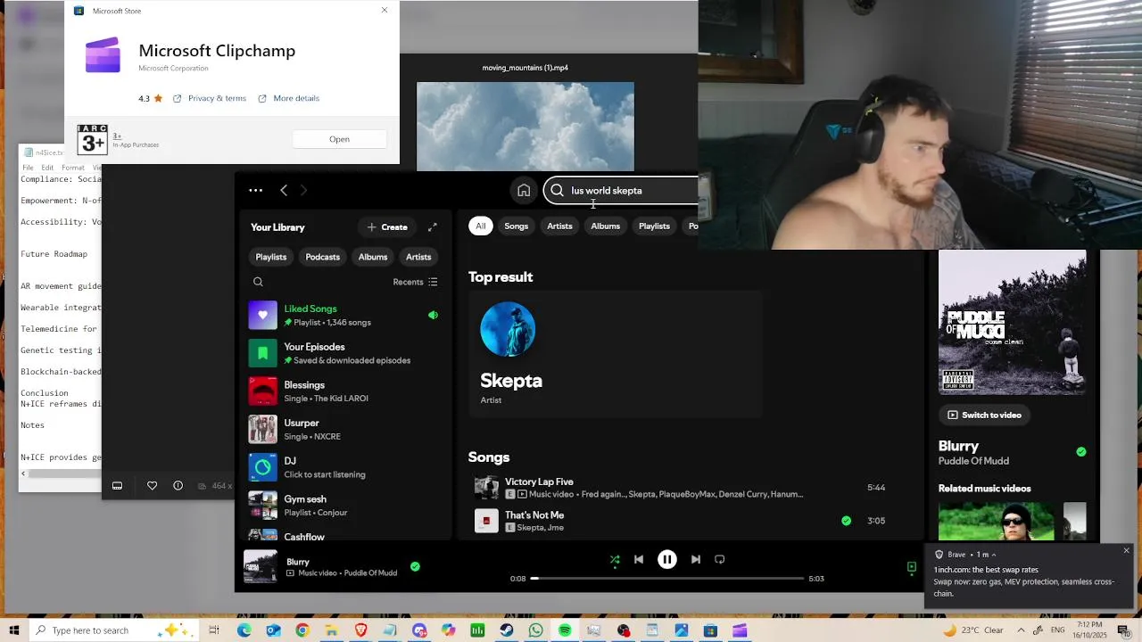1142x642 pixels.
Task: Toggle repeat in the Spotify player
Action: coord(720,559)
